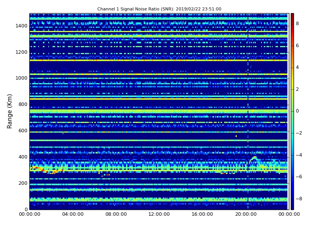Click the 08:00:00 time axis label
This screenshot has height=232, width=309.
[x=116, y=214]
